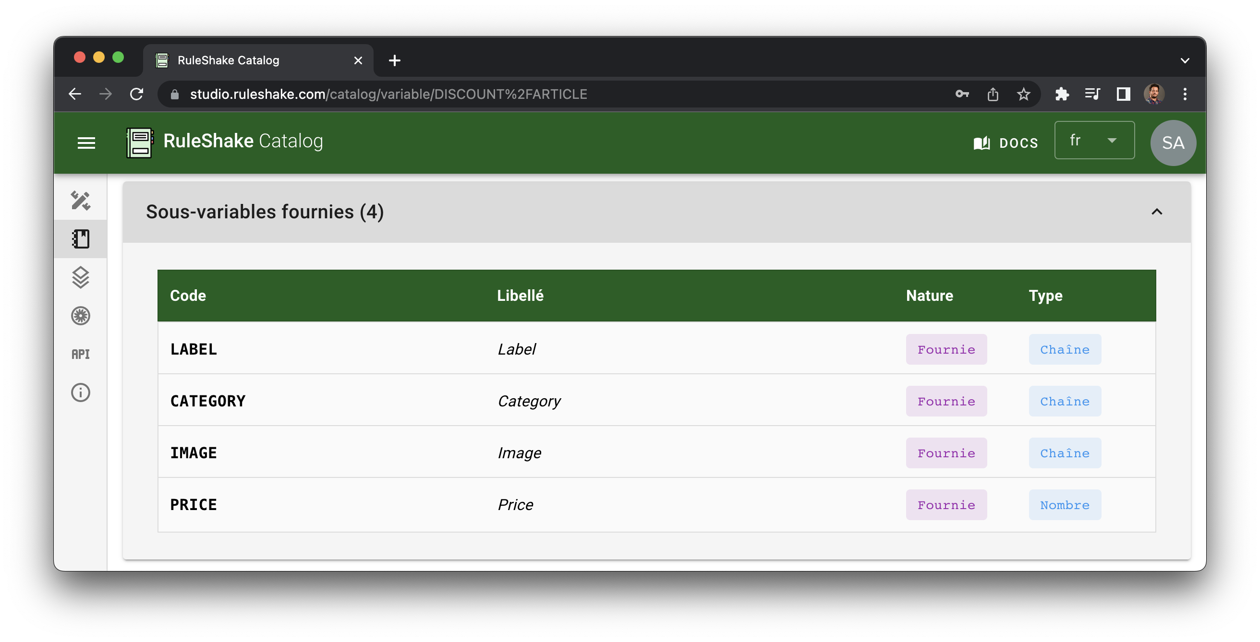
Task: Toggle the browser side panel
Action: point(1123,94)
